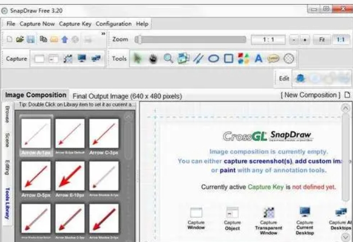Open the Browse side tab
This screenshot has height=242, width=353.
pyautogui.click(x=7, y=114)
